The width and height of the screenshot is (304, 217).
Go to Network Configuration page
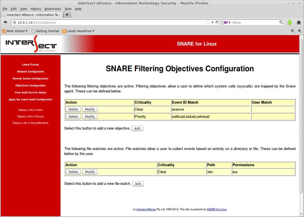[x=30, y=71]
